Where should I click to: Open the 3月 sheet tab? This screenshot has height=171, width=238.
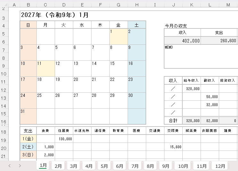[x=74, y=166]
